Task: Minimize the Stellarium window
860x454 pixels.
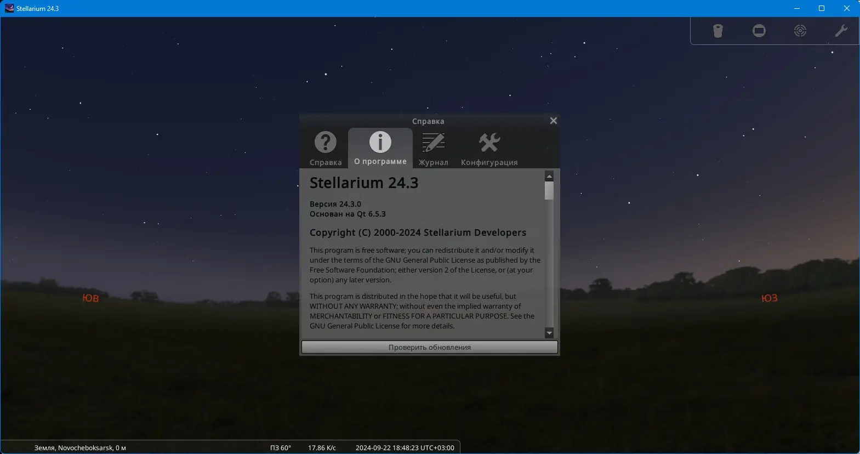Action: click(x=796, y=8)
